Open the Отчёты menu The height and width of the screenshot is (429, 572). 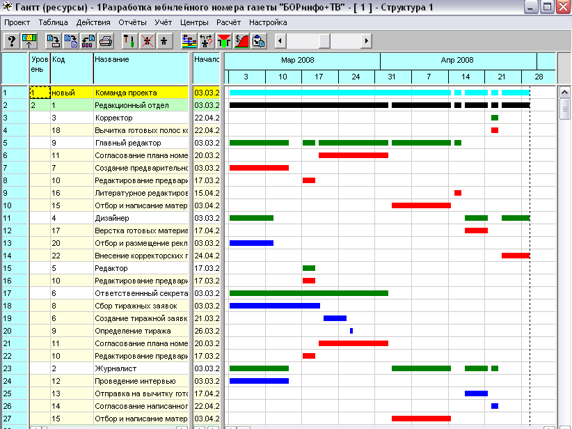(x=132, y=22)
